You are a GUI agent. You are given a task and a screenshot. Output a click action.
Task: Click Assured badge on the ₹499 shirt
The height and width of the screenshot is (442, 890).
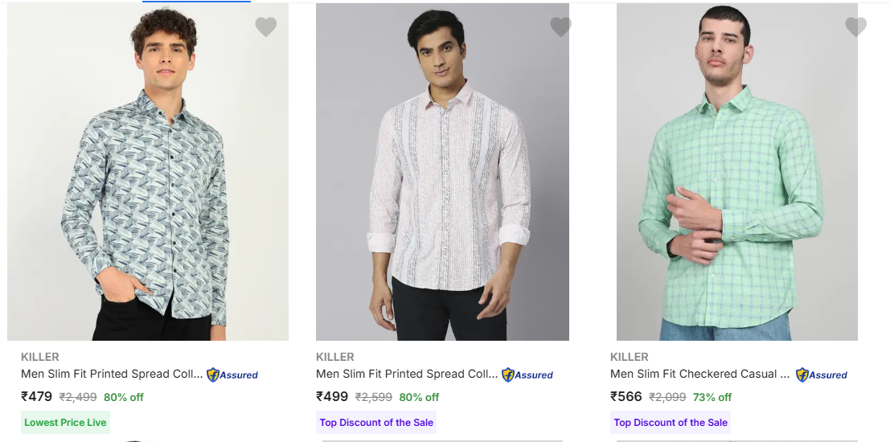point(527,374)
